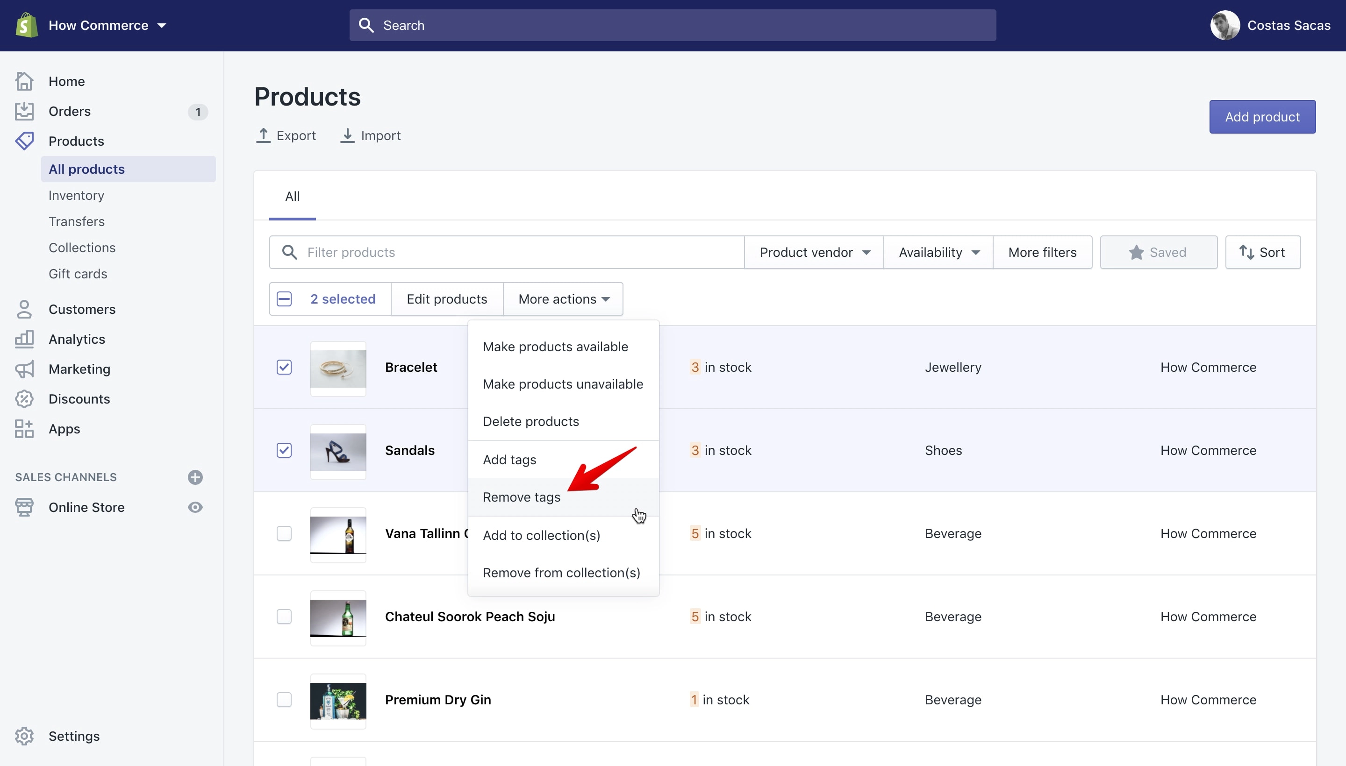1346x766 pixels.
Task: Click the Sort button label
Action: (1272, 253)
